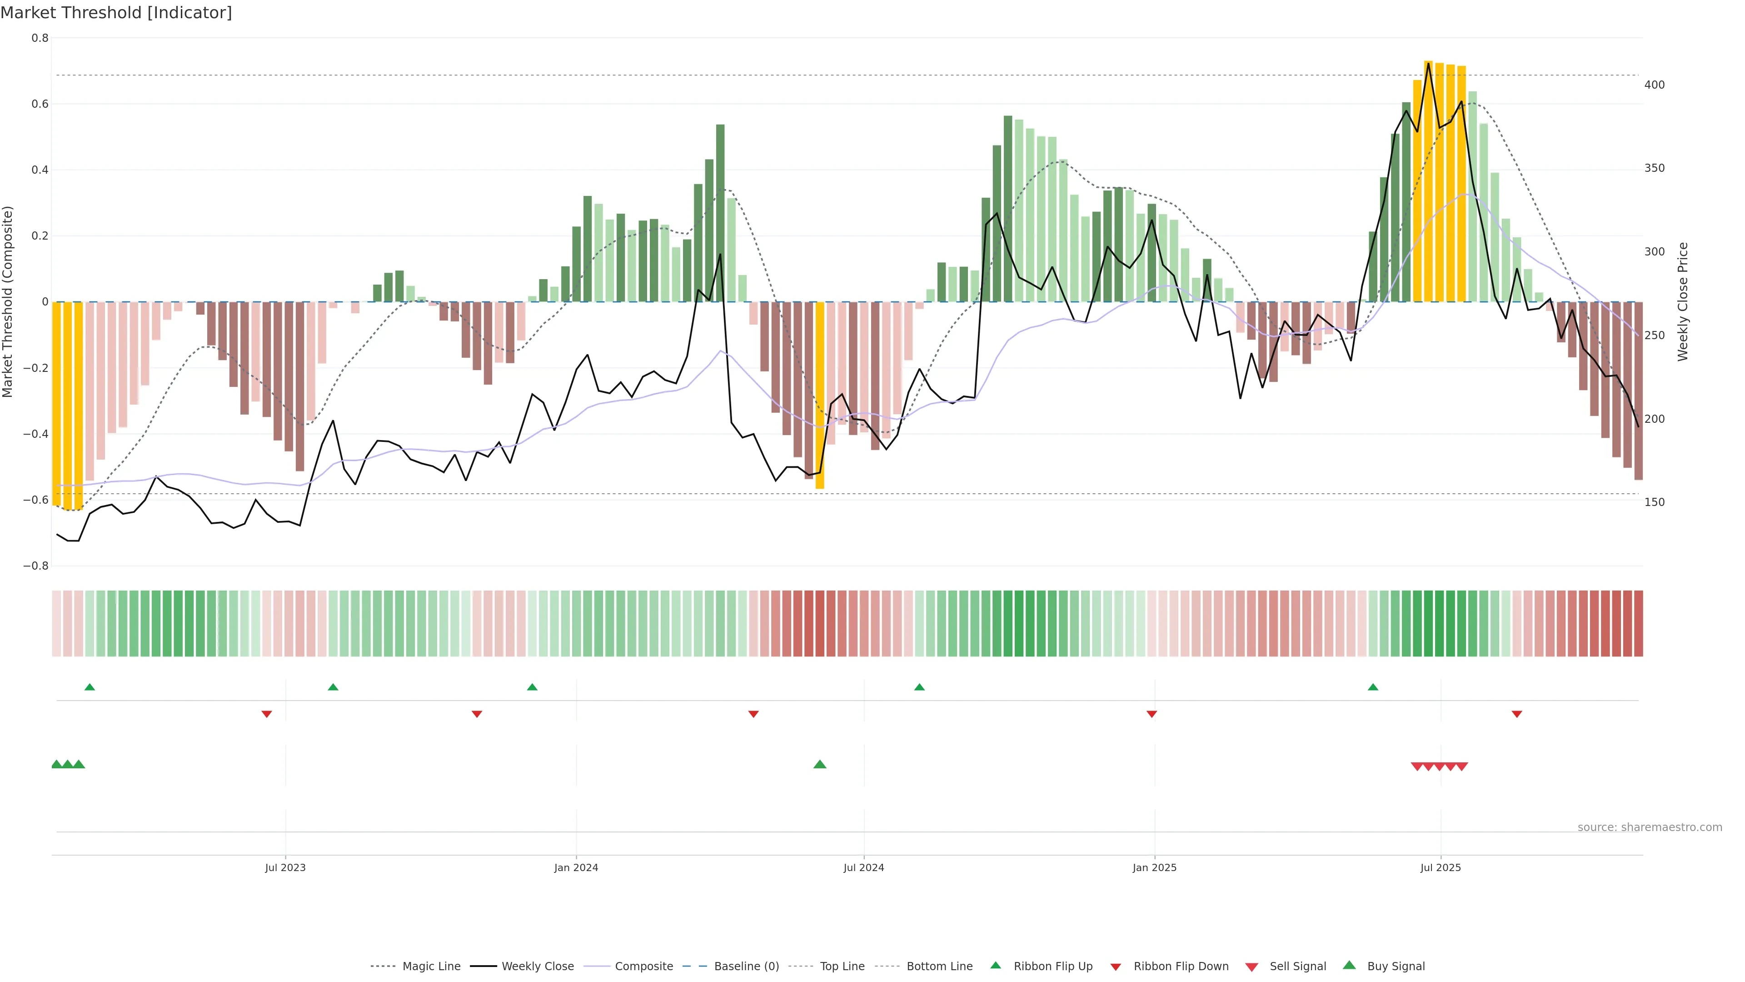The width and height of the screenshot is (1745, 982).
Task: Click the Jan 2024 x-axis label
Action: [x=576, y=867]
